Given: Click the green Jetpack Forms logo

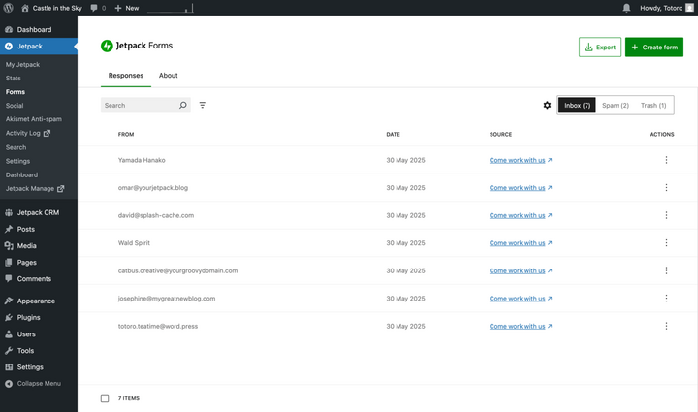Looking at the screenshot, I should pos(107,46).
